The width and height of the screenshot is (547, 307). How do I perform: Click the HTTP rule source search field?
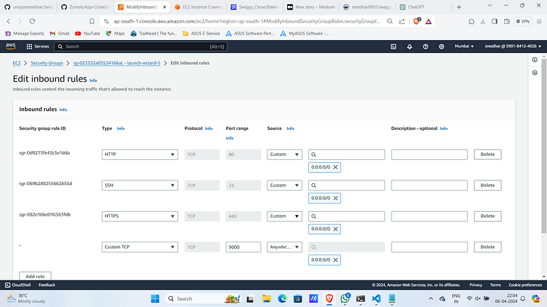346,155
